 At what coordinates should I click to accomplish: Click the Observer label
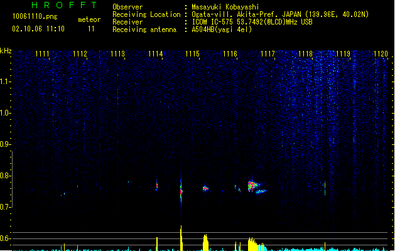coord(127,7)
